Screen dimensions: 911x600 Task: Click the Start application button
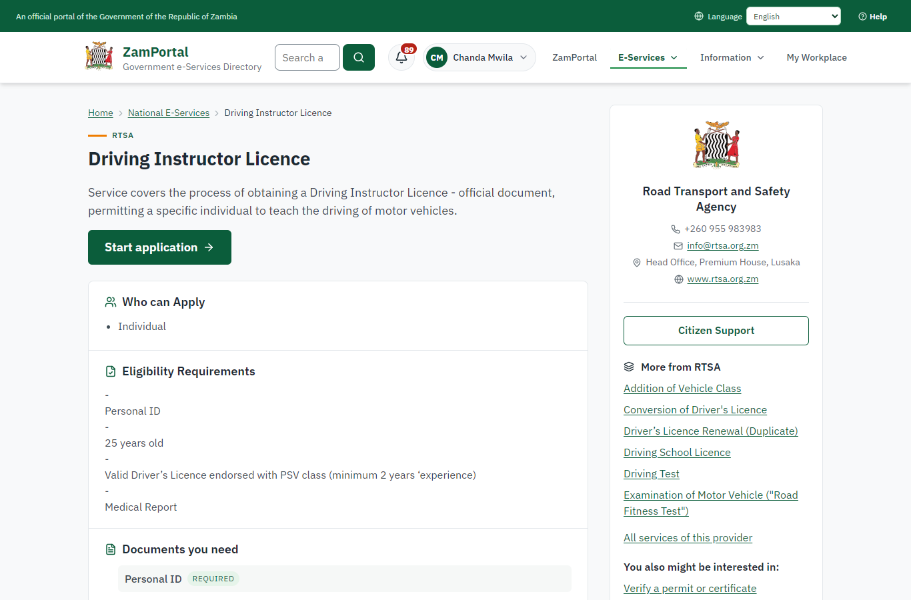(x=159, y=247)
